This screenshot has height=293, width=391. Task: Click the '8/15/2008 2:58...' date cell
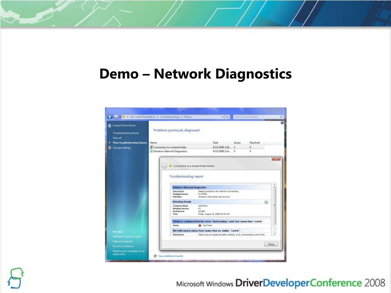222,147
